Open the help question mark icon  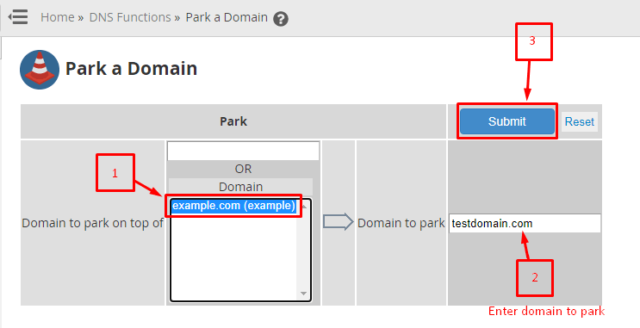[x=281, y=19]
